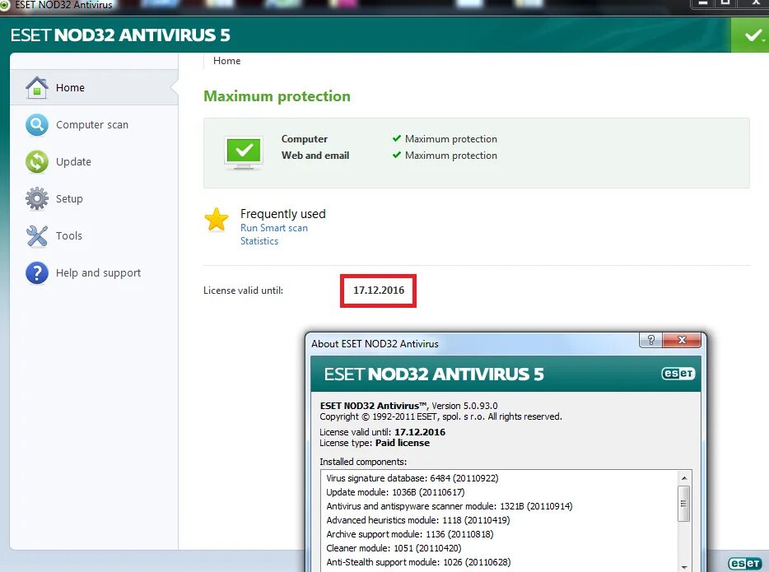
Task: Click the help question button in About dialog
Action: point(650,340)
